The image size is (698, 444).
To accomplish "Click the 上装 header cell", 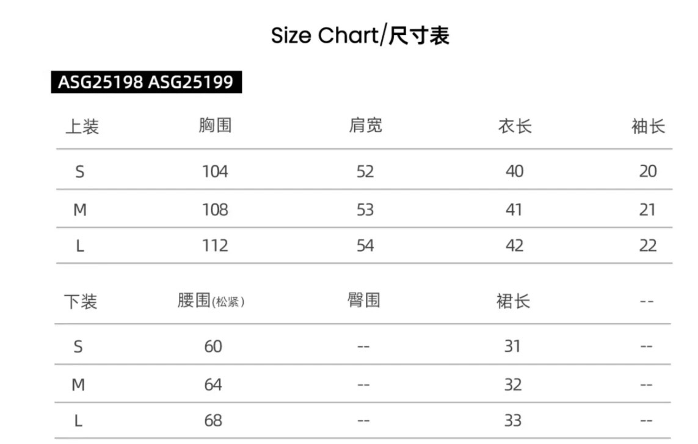I will tap(82, 126).
